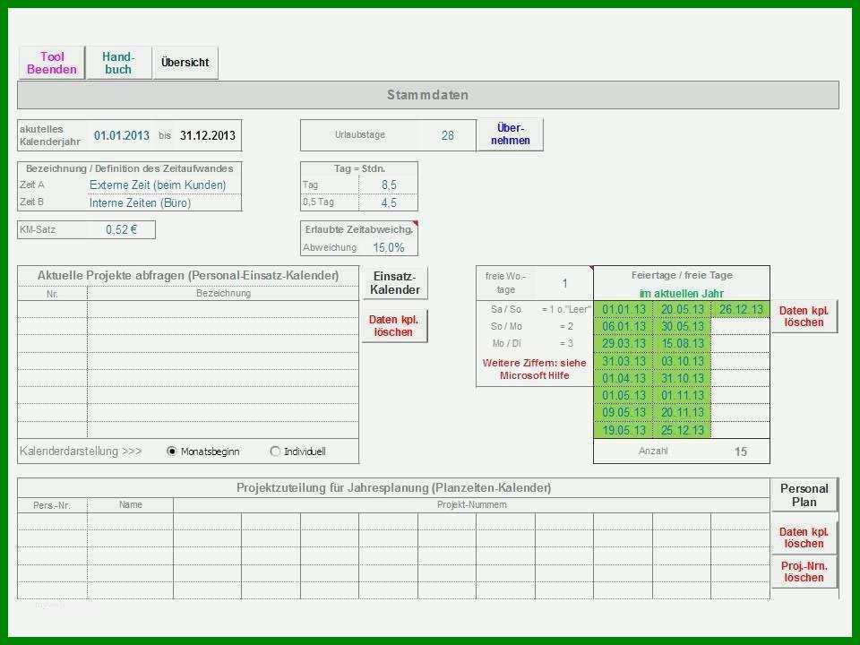
Task: Edit Zeit B field Interne Zeiten (Büro)
Action: coord(164,202)
